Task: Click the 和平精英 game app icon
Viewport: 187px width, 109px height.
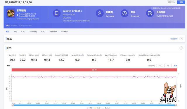Action: tap(11, 13)
